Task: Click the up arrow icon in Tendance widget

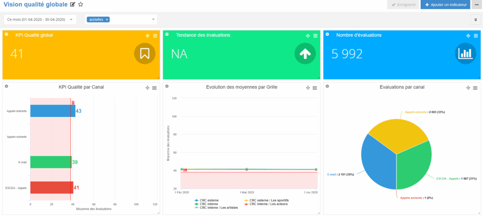Action: click(305, 54)
